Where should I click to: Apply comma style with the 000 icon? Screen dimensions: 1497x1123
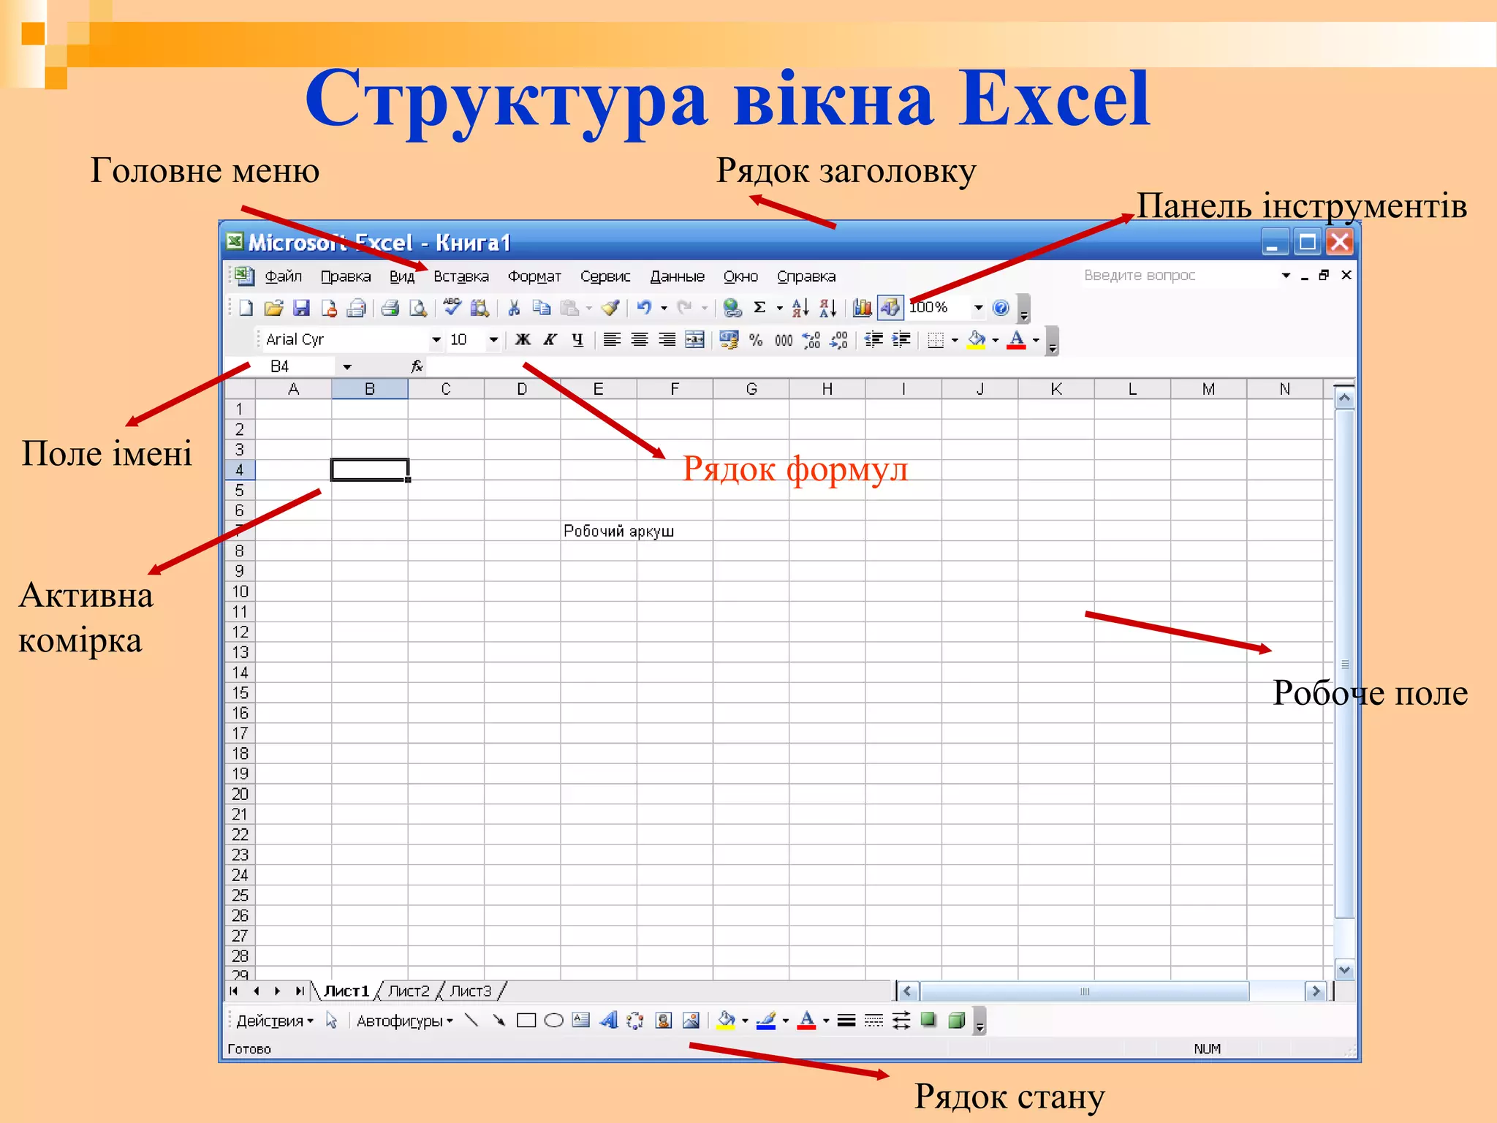pyautogui.click(x=784, y=340)
